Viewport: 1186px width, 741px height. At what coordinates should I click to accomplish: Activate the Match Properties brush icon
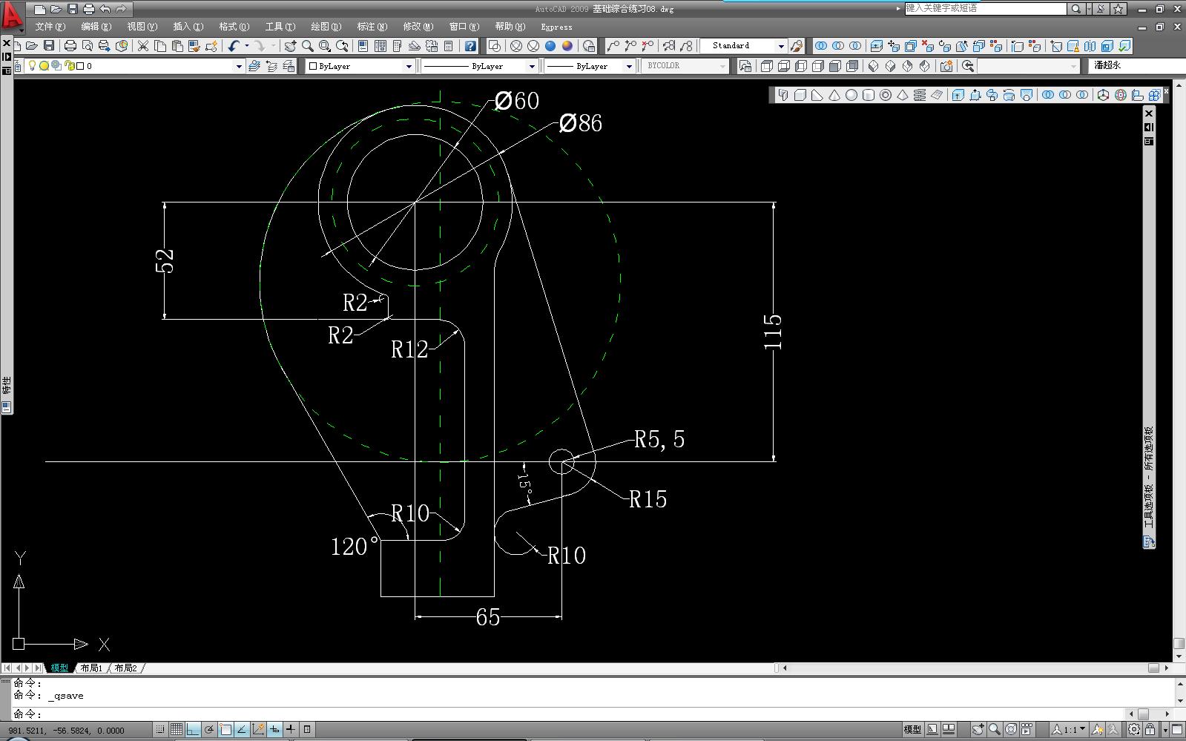[194, 46]
